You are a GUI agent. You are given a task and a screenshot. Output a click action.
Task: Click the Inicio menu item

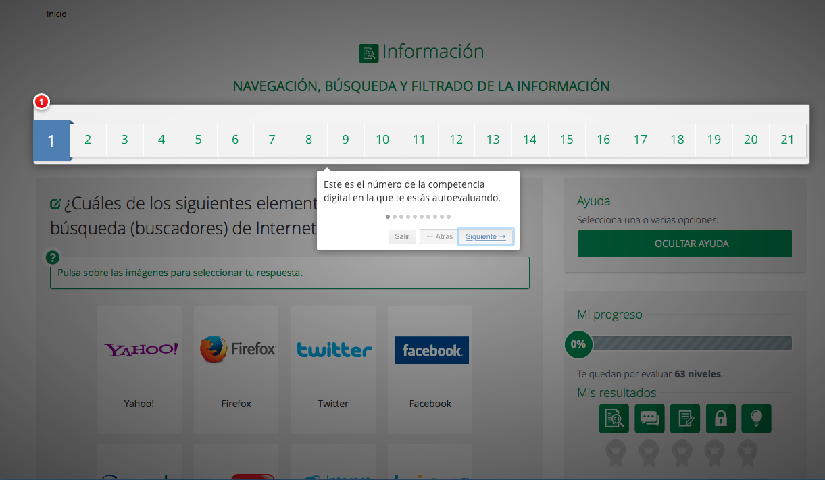coord(57,14)
